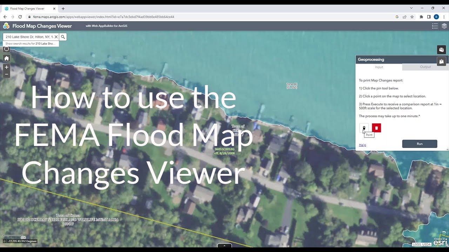Close the Flood Map Changes Viewer tab

coord(54,8)
